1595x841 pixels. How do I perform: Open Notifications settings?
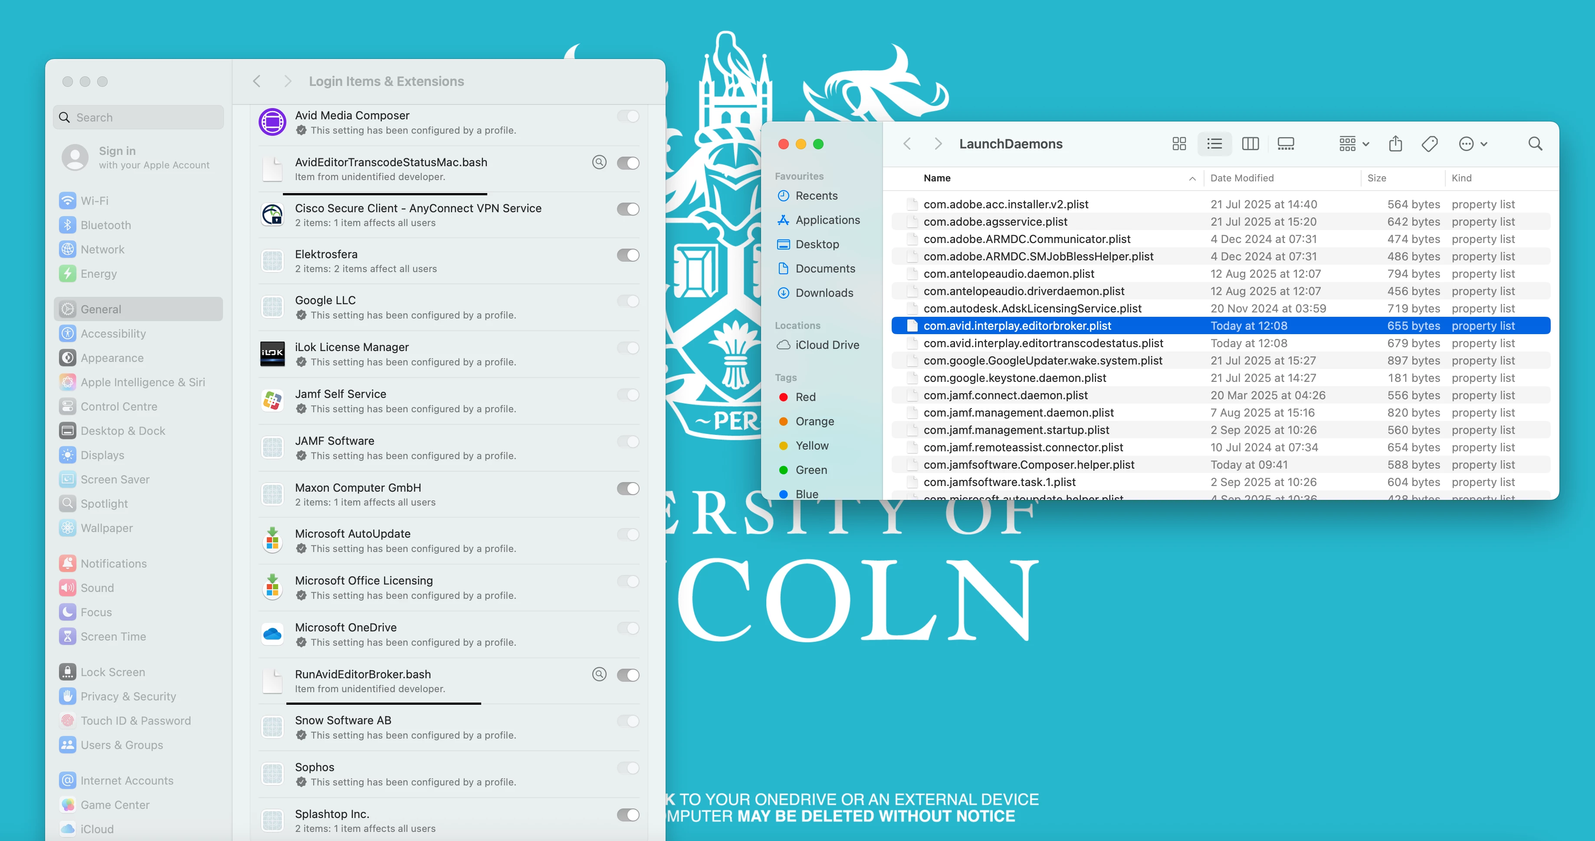139,564
